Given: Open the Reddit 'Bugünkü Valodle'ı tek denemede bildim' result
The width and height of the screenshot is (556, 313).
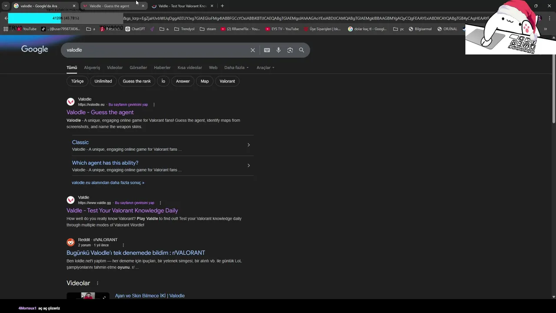Looking at the screenshot, I should click(136, 253).
